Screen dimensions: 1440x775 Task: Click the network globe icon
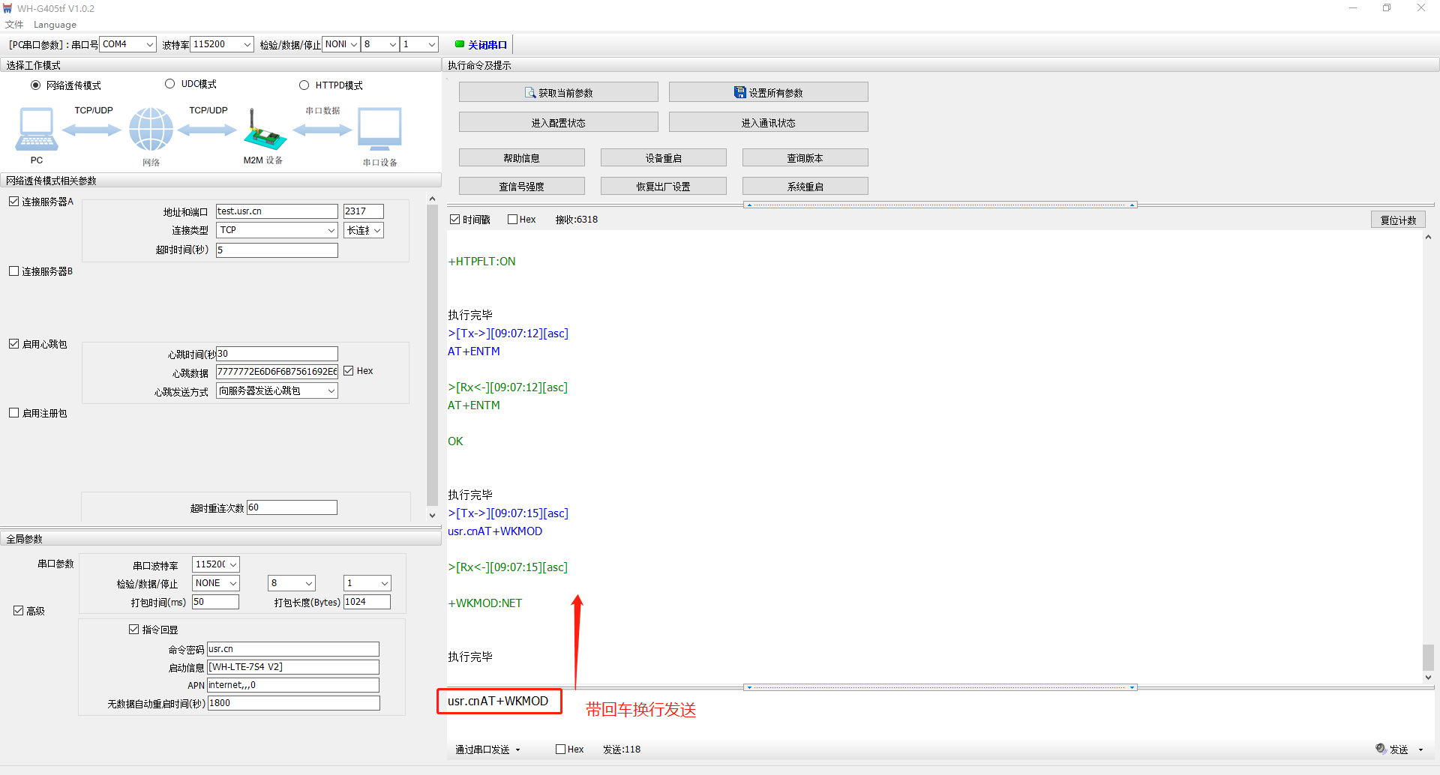151,129
